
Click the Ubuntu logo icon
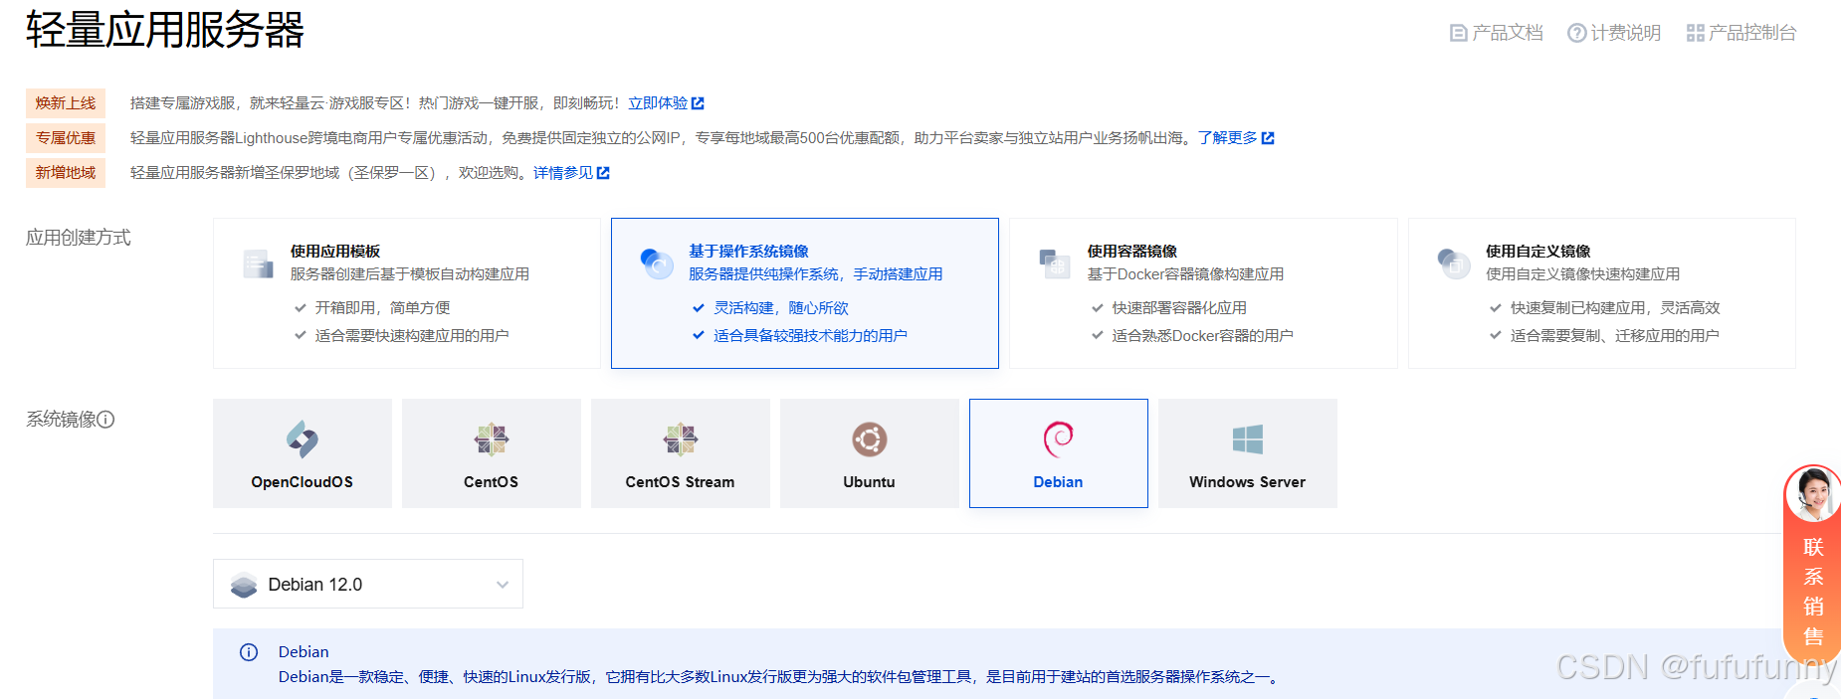[x=870, y=438]
